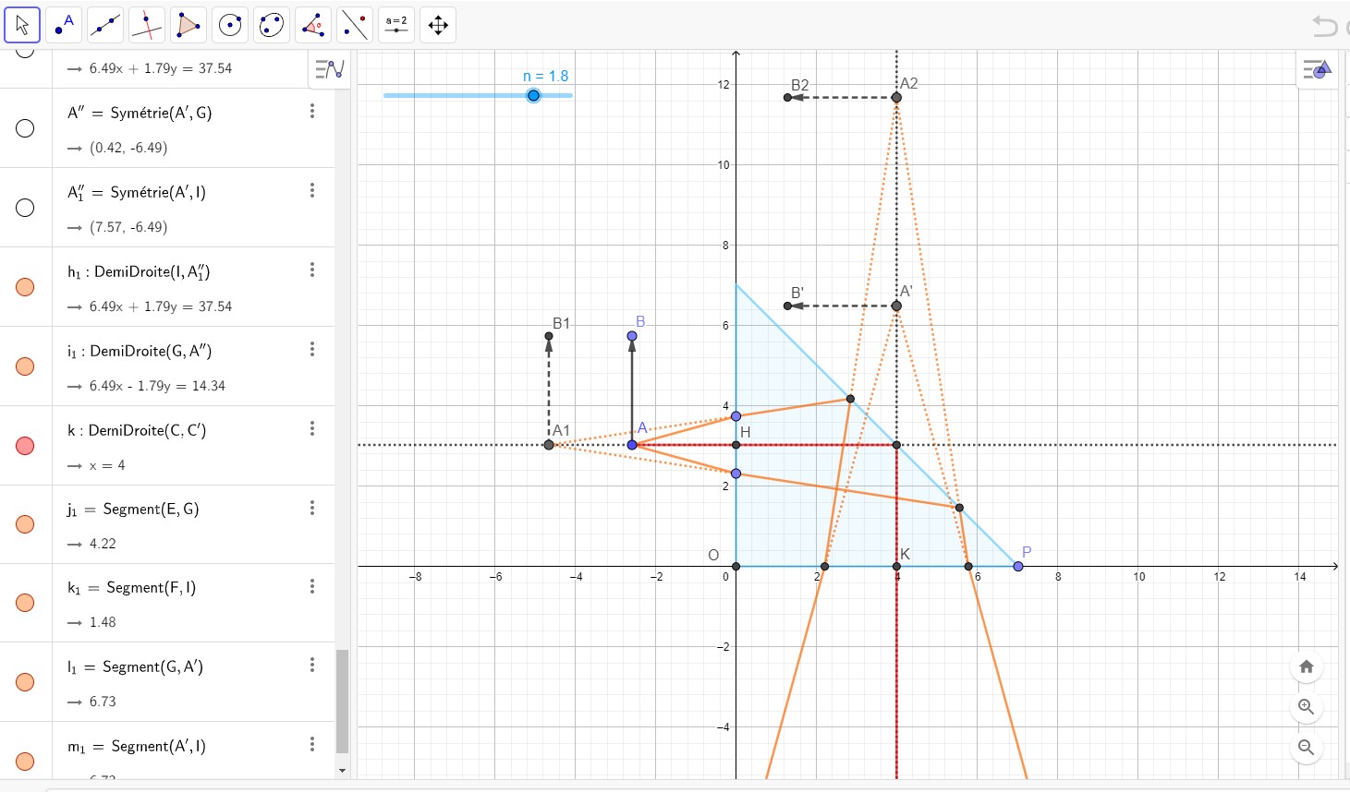Choose the Line tool
1350x792 pixels.
[x=105, y=25]
